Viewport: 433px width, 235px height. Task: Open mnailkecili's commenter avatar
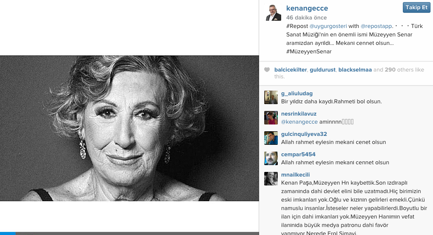[x=271, y=179]
